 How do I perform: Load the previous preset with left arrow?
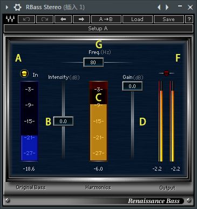point(63,19)
